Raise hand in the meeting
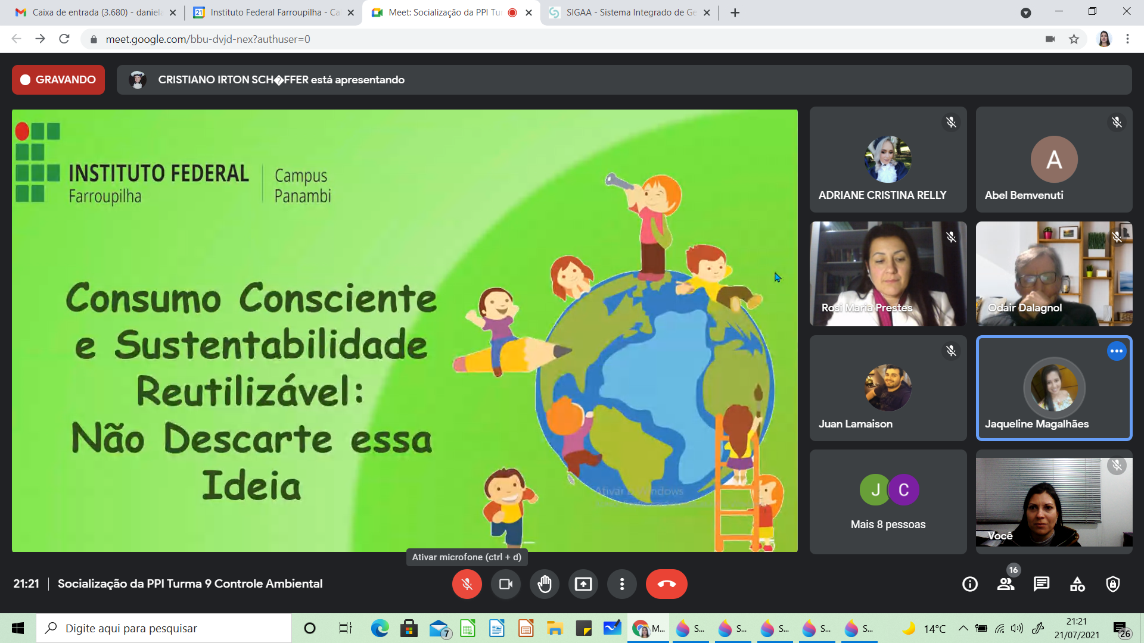This screenshot has height=643, width=1144. point(544,584)
